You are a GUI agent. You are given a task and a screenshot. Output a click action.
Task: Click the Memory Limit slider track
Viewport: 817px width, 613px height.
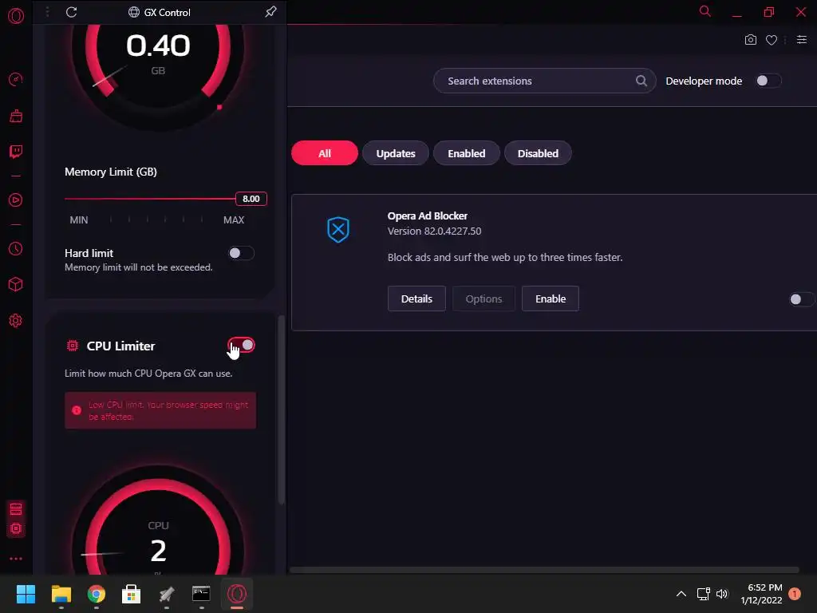[149, 199]
